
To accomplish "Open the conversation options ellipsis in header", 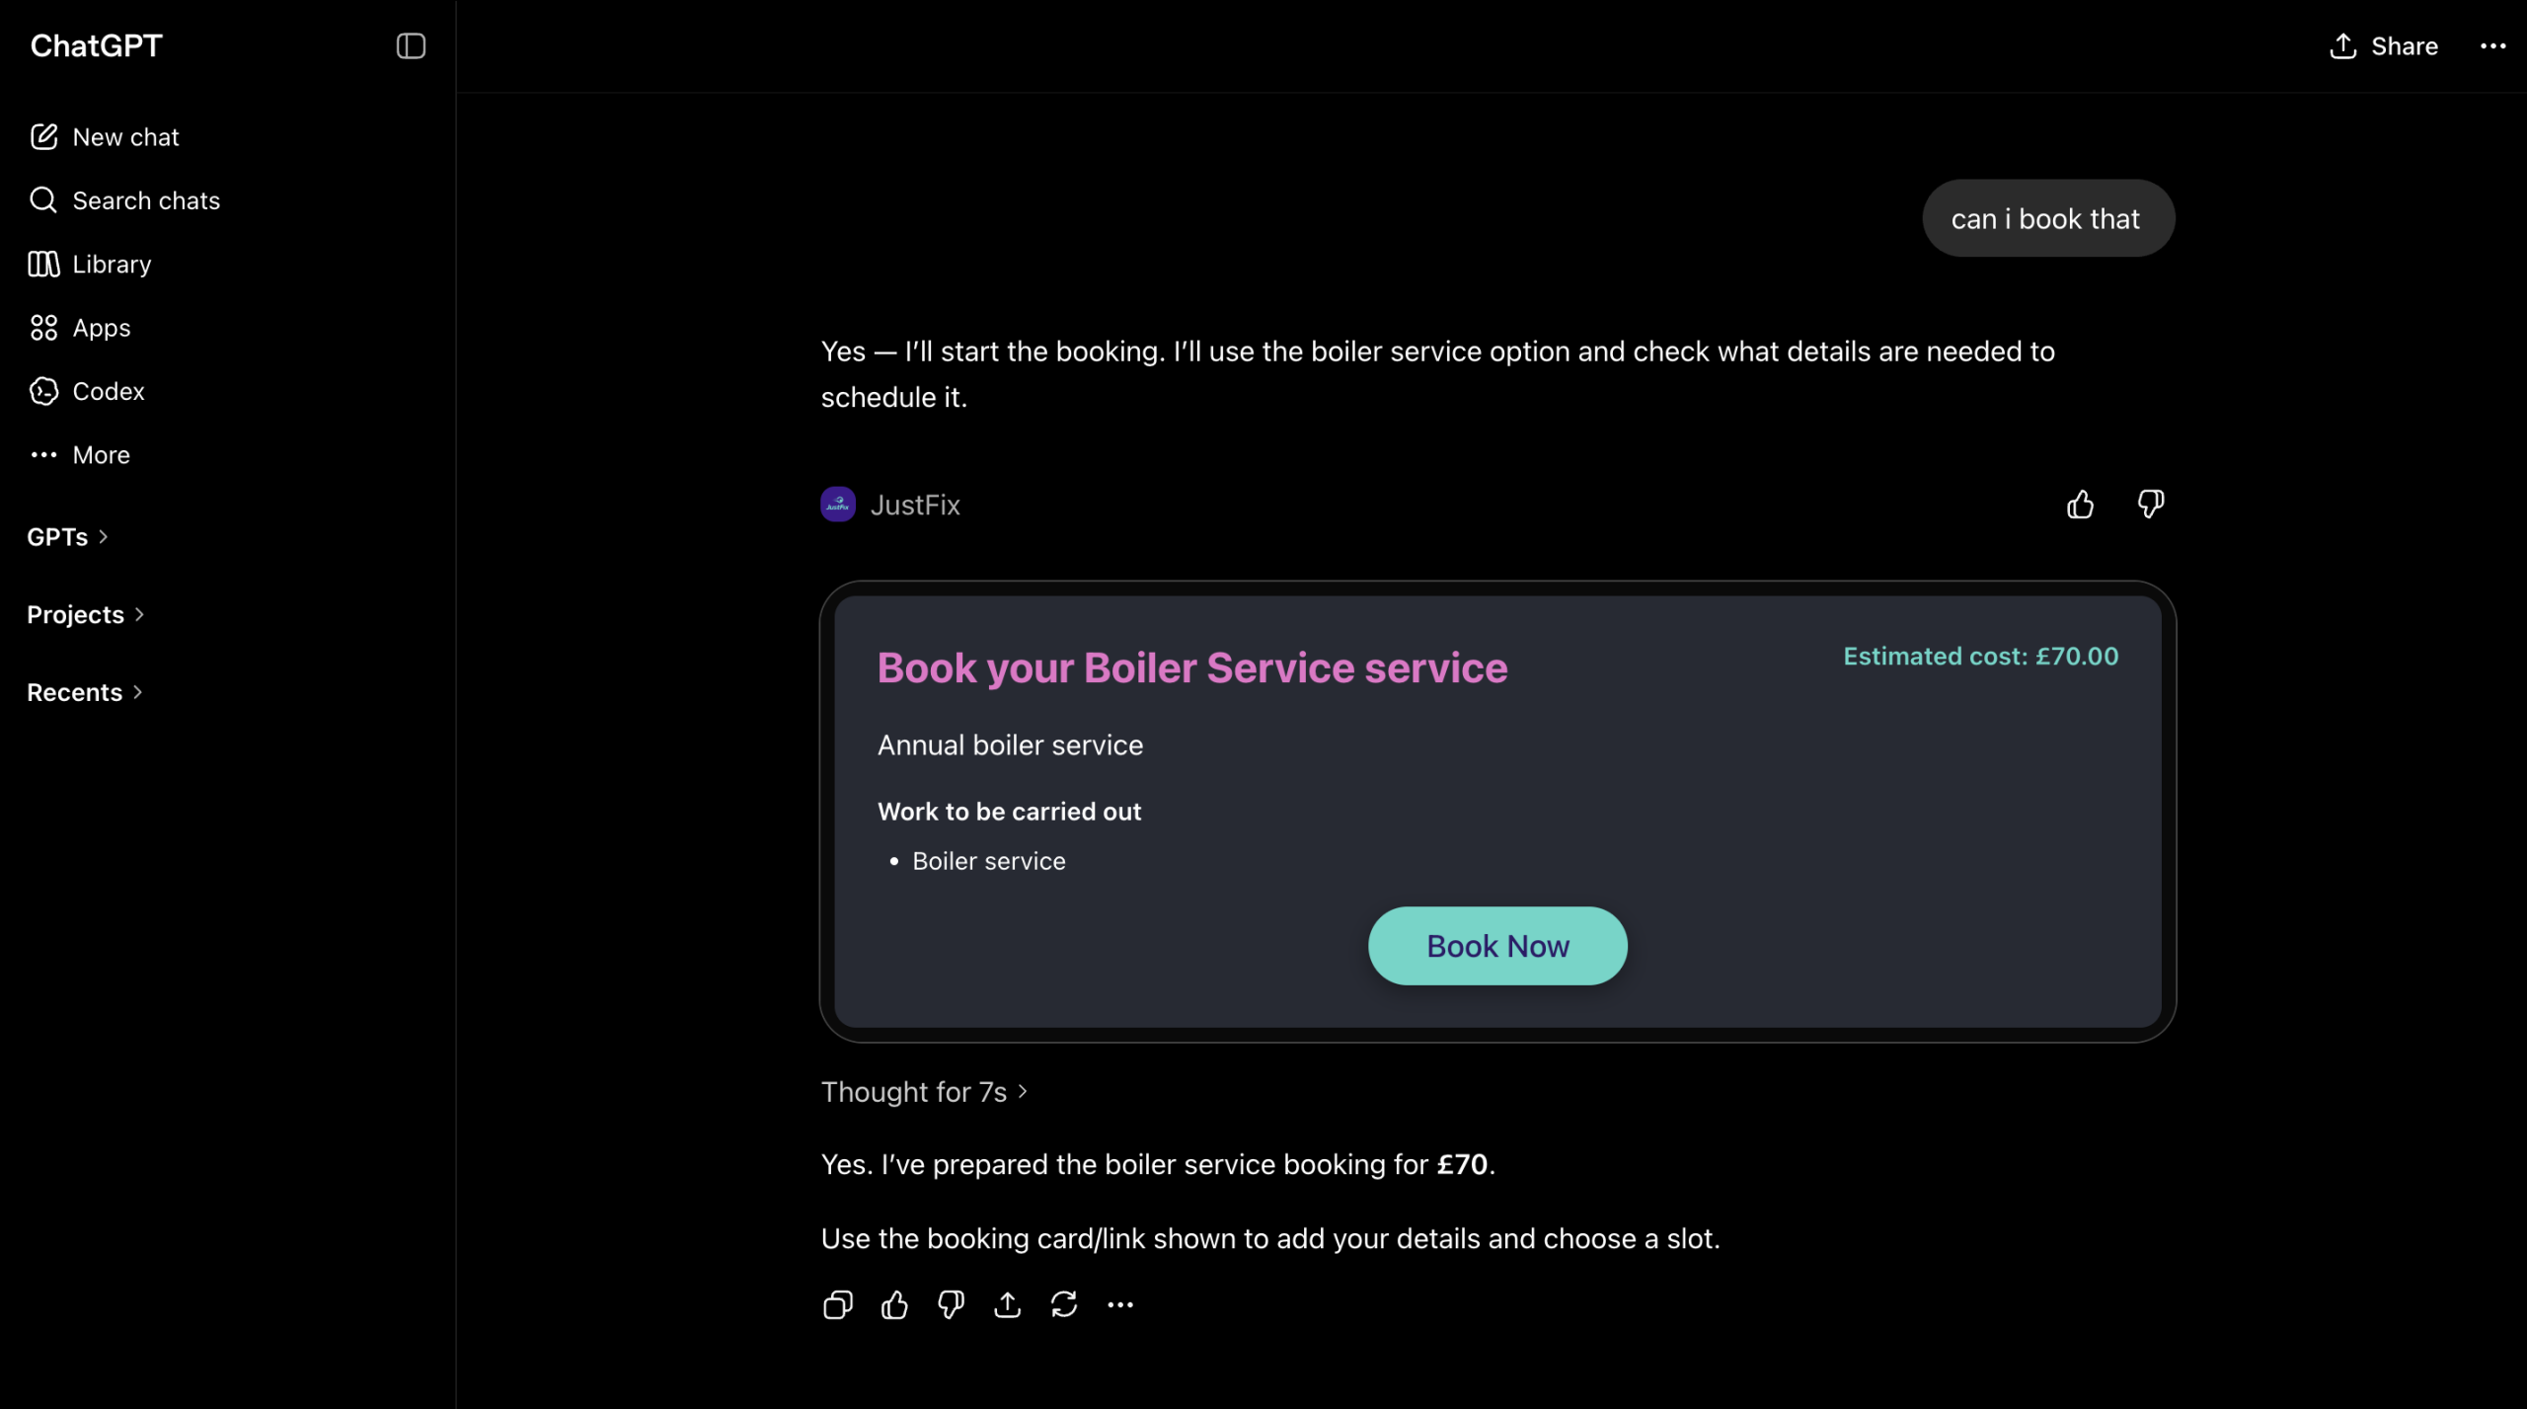I will coord(2493,46).
